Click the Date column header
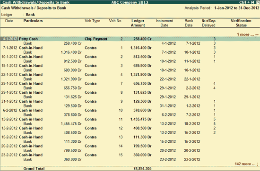This screenshot has height=171, width=260. (9, 21)
